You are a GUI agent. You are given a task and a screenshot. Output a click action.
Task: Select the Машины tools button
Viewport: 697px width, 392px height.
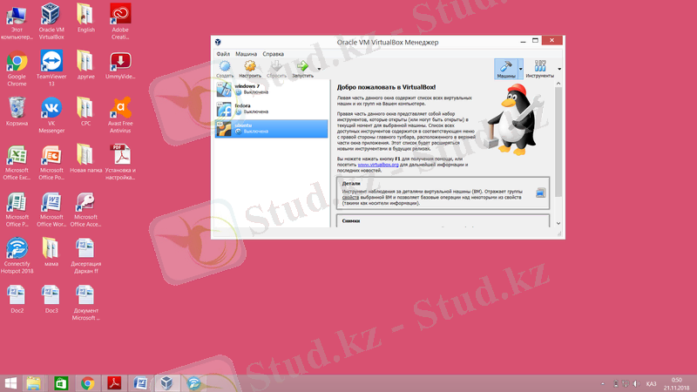tap(506, 69)
